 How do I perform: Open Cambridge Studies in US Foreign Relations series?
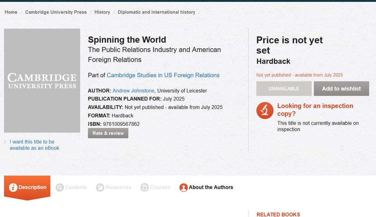(163, 75)
